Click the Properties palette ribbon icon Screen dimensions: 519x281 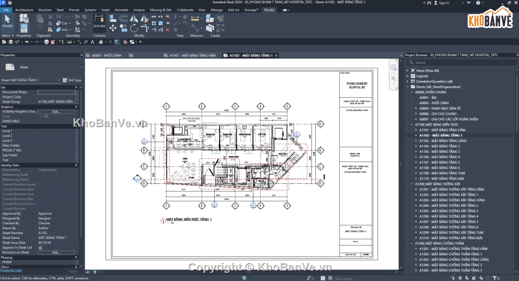click(24, 28)
